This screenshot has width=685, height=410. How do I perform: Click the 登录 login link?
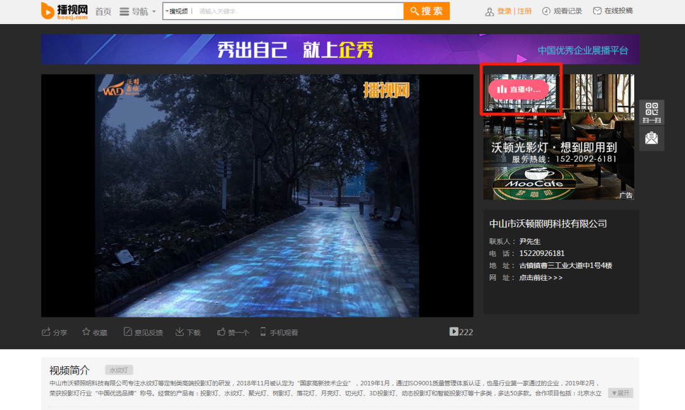pos(504,11)
